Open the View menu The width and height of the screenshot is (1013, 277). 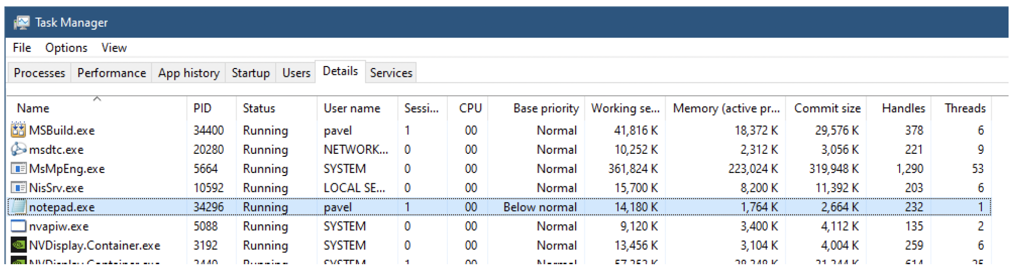tap(114, 48)
